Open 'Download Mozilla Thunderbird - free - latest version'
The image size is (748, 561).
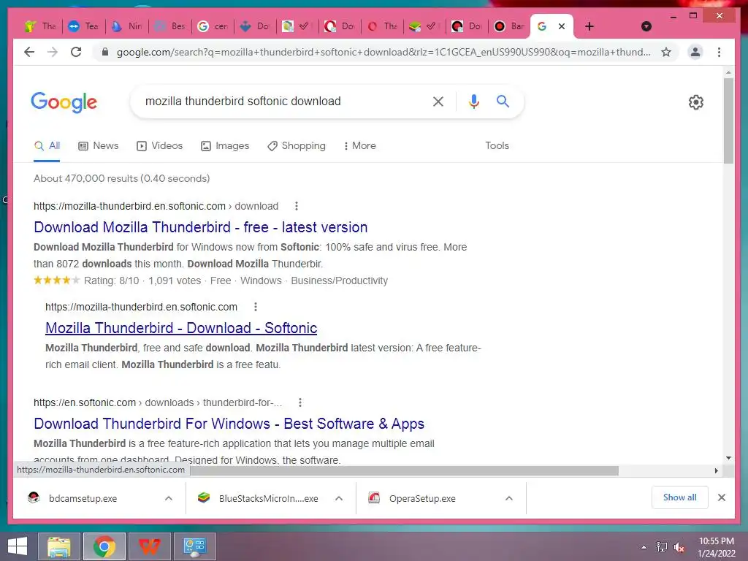[x=200, y=228]
